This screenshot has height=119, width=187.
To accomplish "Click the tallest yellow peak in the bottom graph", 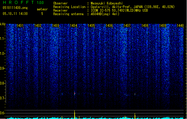I will (75, 115).
